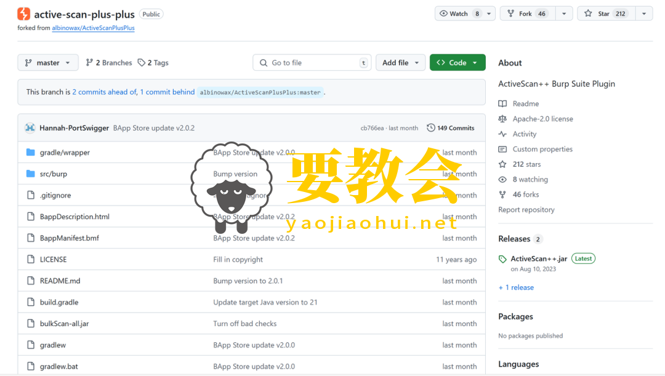Image resolution: width=665 pixels, height=376 pixels.
Task: Click the gradlew.bat file icon
Action: [31, 366]
